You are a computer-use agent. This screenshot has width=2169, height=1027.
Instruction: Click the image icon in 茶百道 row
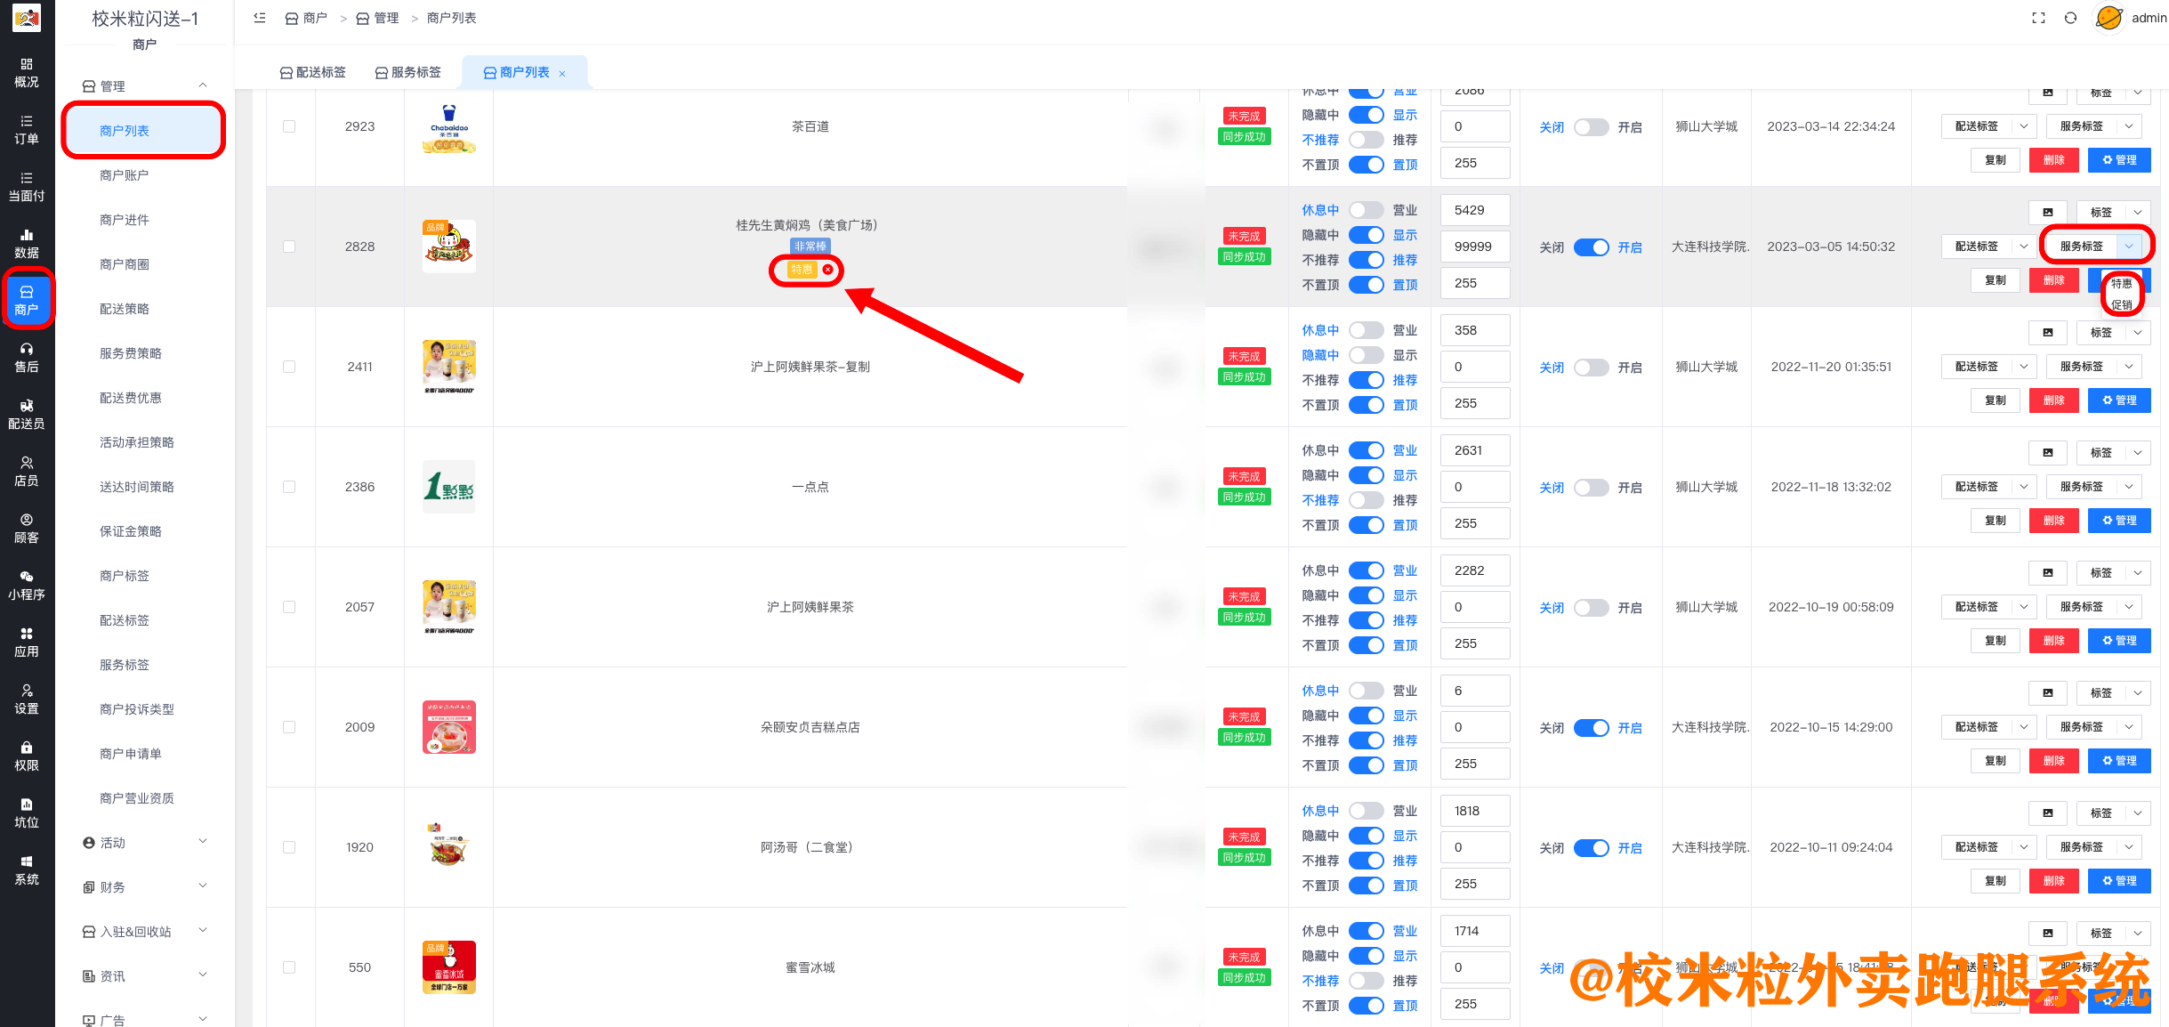coord(2048,93)
